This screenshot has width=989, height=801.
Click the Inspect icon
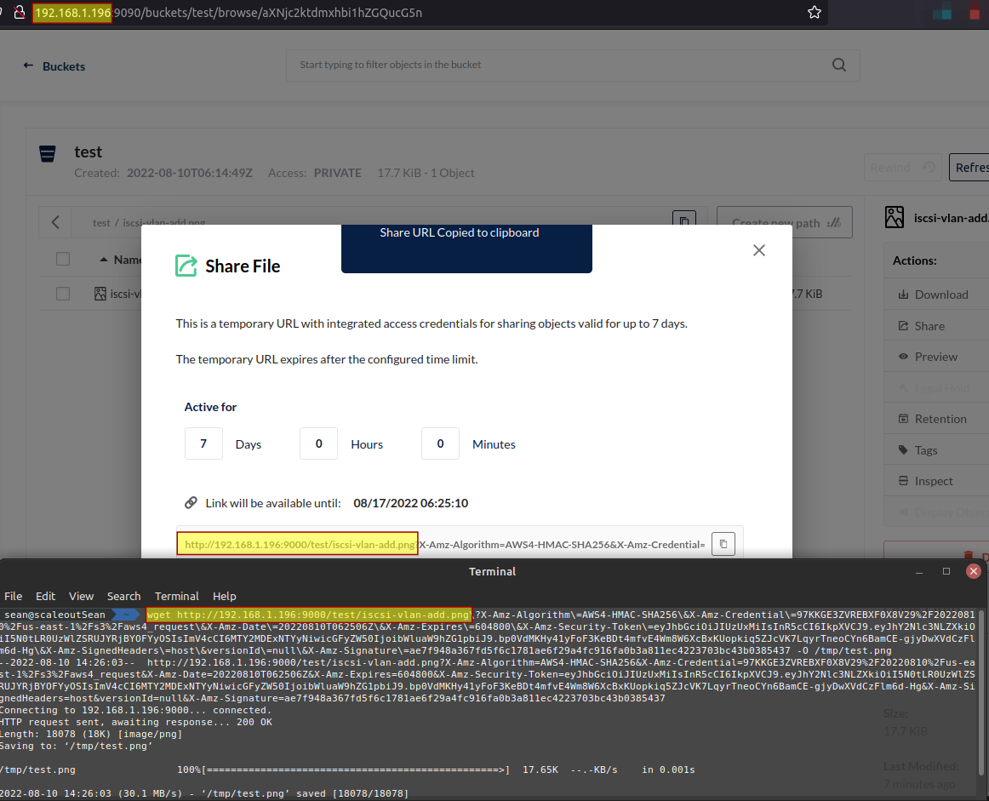(x=903, y=481)
